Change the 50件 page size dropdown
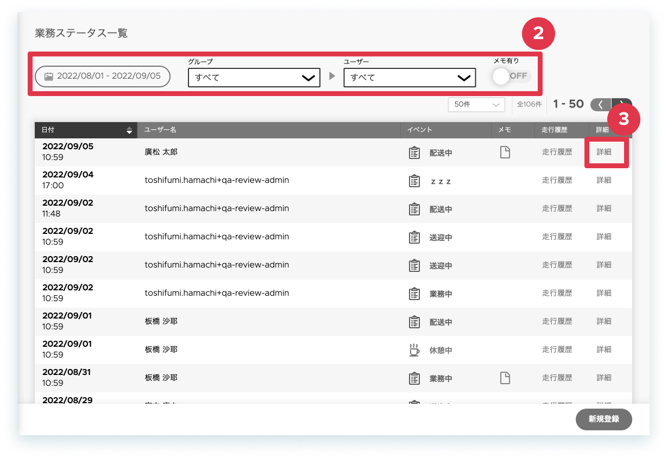Screen dimensions: 667x458 477,105
